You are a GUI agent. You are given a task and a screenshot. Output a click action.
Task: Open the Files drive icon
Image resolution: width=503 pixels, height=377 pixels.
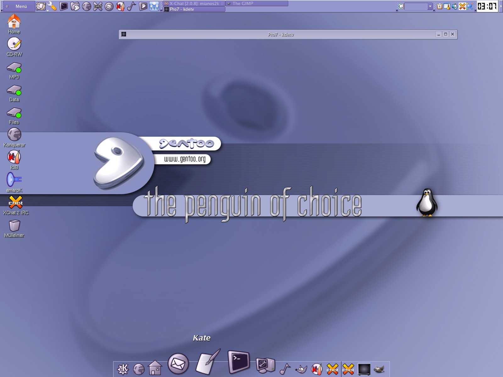14,116
